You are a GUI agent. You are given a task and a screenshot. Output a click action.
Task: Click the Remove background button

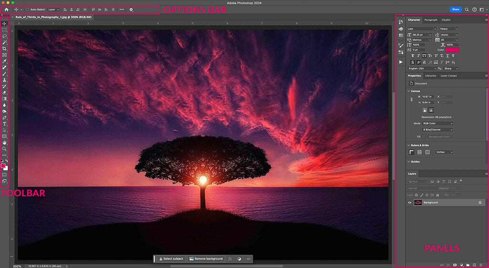(x=206, y=259)
